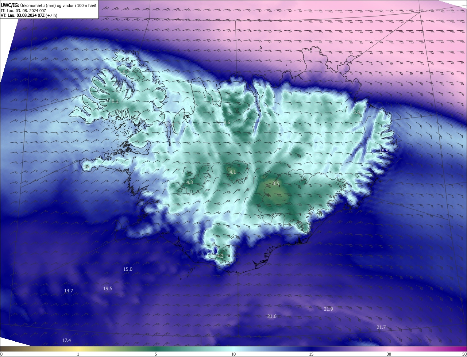Viewport: 467px width, 357px height.
Task: Click the 21.6 value over the ocean
Action: [272, 316]
